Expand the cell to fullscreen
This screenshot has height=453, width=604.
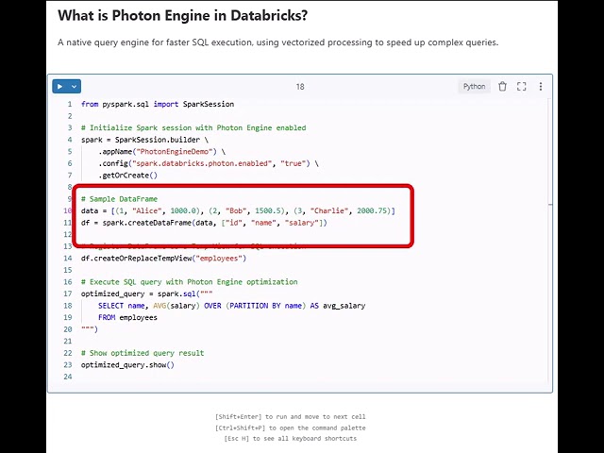coord(522,86)
